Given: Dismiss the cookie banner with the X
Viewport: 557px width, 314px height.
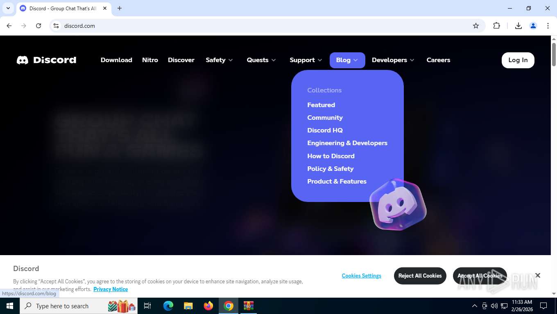Looking at the screenshot, I should click(538, 276).
